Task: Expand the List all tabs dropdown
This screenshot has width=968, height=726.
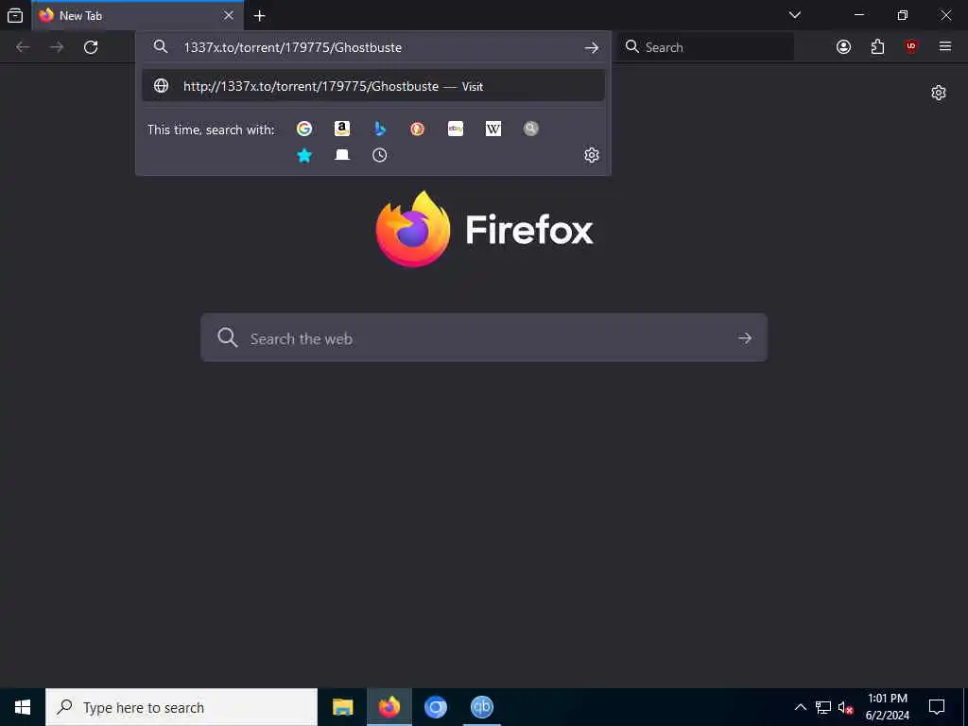Action: 795,15
